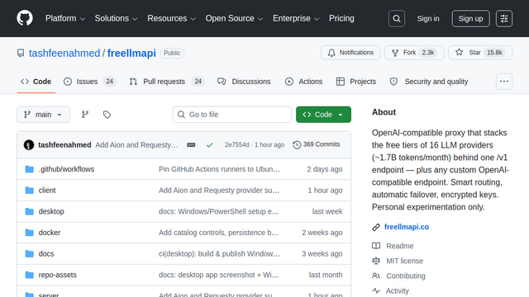Screen dimensions: 529x297
Task: Switch to the Pull requests tab
Action: 167,82
